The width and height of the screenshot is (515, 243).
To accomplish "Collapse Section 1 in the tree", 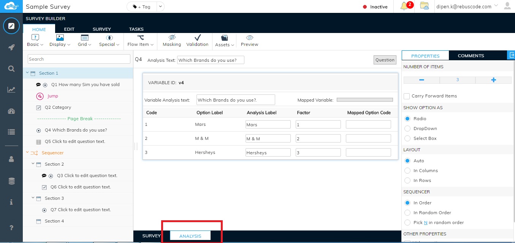I will (27, 73).
